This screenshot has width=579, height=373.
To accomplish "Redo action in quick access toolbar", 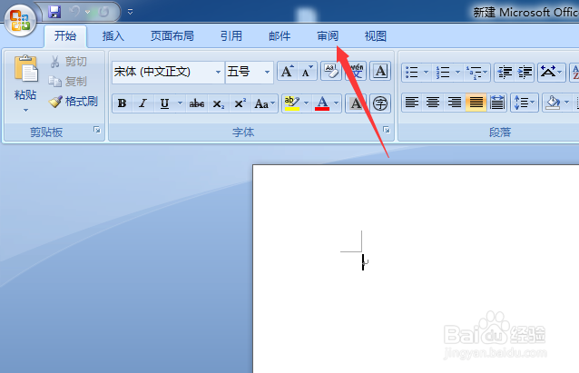I will (104, 12).
